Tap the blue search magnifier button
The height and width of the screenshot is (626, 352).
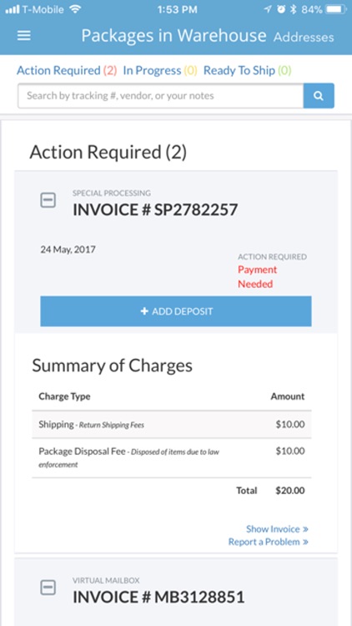coord(319,96)
